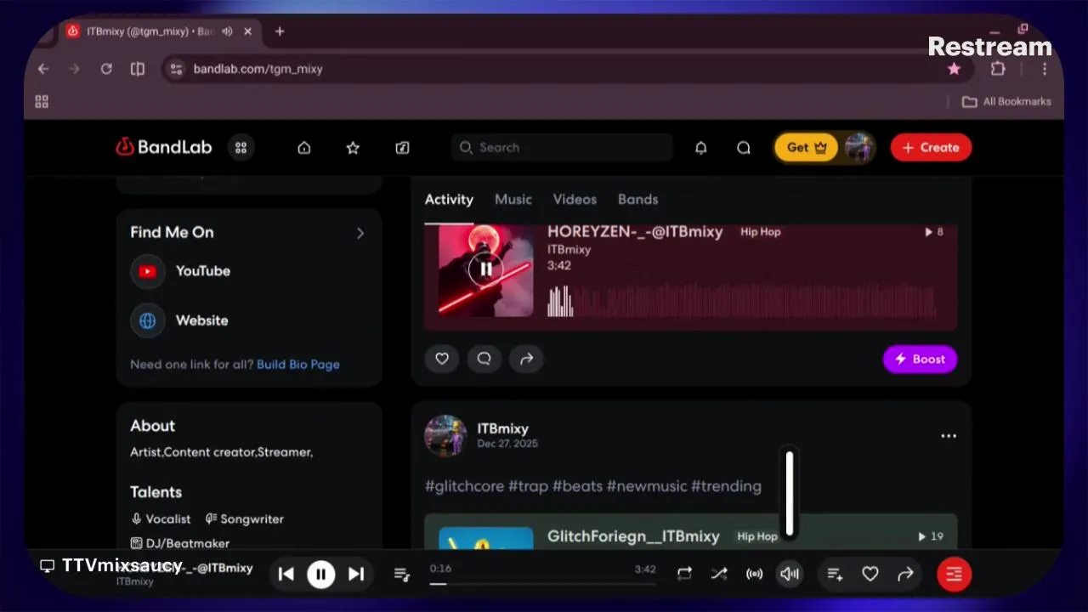Screen dimensions: 1088x612
Task: Open the profile avatar menu
Action: 859,148
